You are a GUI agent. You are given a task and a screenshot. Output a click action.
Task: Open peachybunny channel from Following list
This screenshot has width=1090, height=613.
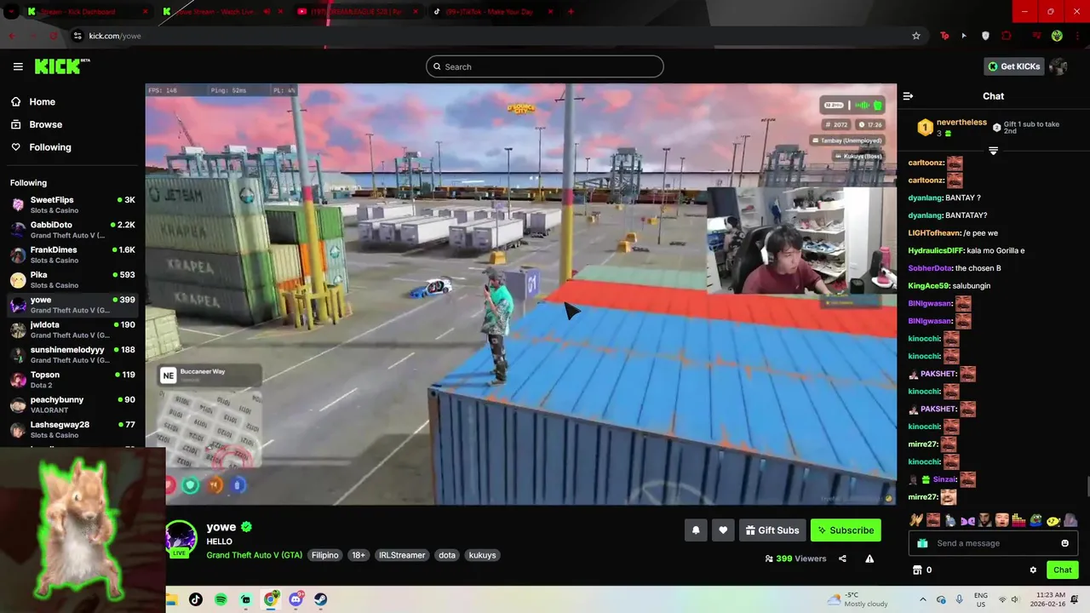coord(72,404)
